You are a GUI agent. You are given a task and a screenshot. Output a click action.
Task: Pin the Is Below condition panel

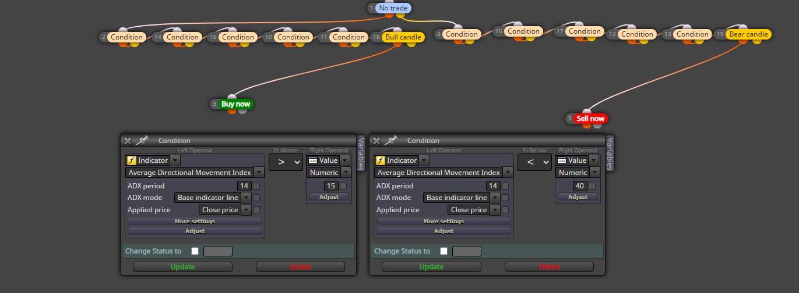click(x=391, y=141)
